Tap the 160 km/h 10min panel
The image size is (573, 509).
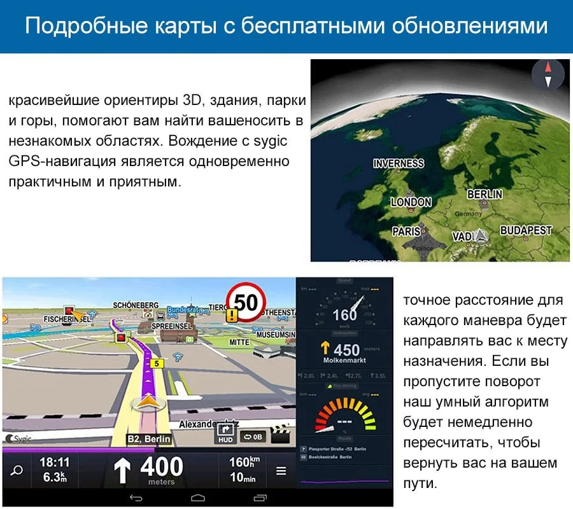[244, 470]
